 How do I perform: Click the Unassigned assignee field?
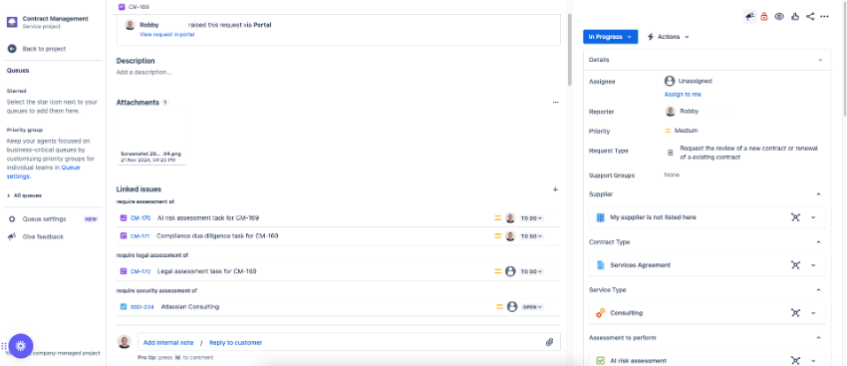click(x=689, y=81)
